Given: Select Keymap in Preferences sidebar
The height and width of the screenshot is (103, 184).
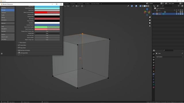Looking at the screenshot, I should click(x=8, y=31).
